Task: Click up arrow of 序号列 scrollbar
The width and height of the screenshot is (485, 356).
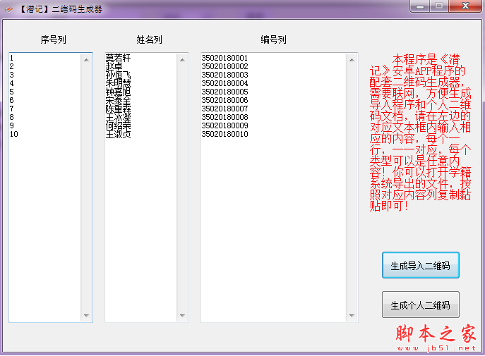Action: (x=86, y=60)
